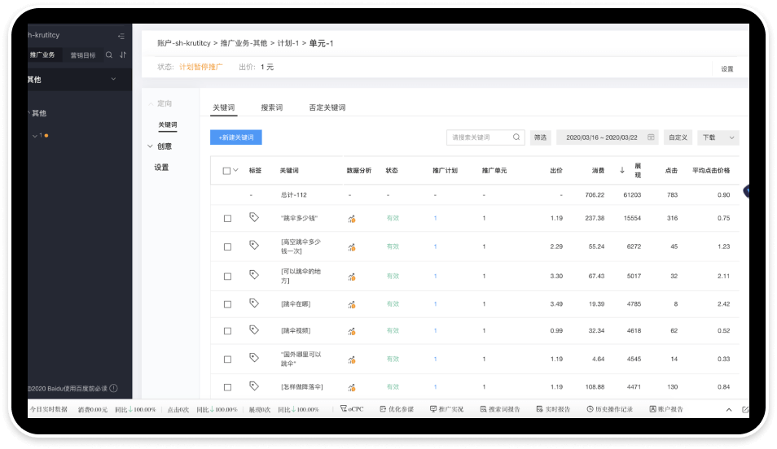Switch to the 关键词 tab
Viewport: 777px width, 449px height.
(223, 107)
